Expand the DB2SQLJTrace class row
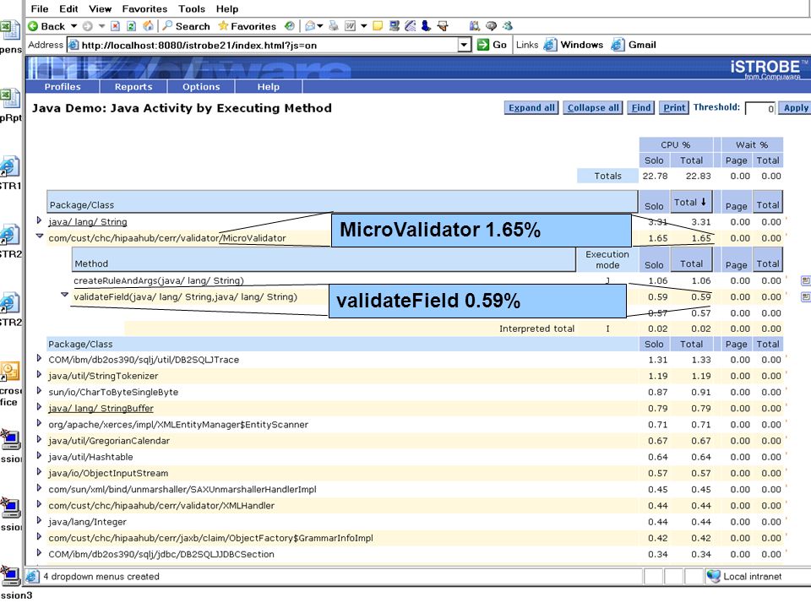 pos(39,358)
